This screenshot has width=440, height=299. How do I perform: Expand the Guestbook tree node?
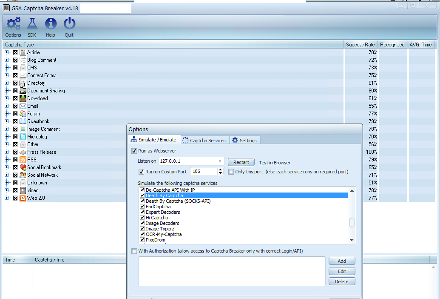pos(6,121)
